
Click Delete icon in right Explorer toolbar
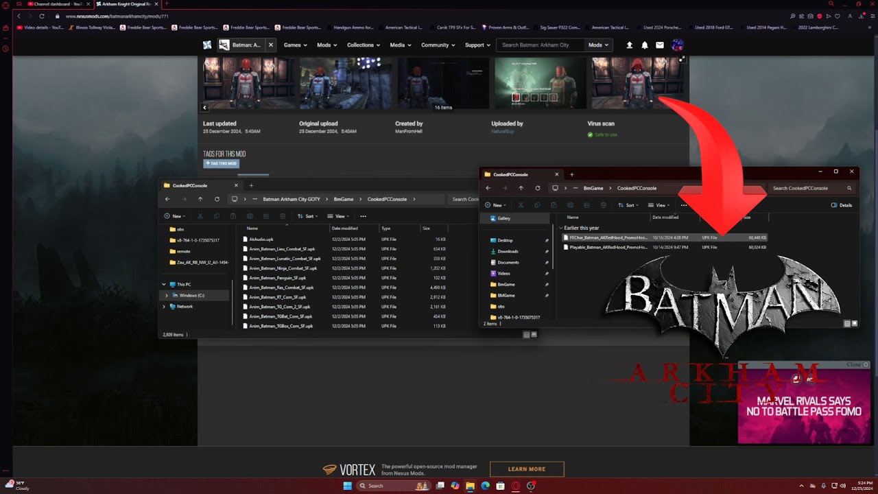point(604,205)
